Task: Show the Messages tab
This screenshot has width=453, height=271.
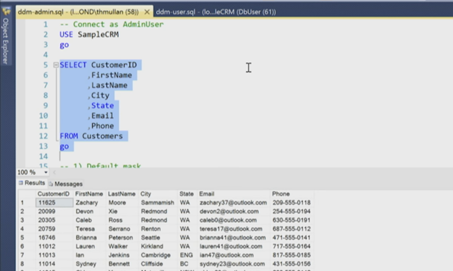Action: pyautogui.click(x=66, y=184)
